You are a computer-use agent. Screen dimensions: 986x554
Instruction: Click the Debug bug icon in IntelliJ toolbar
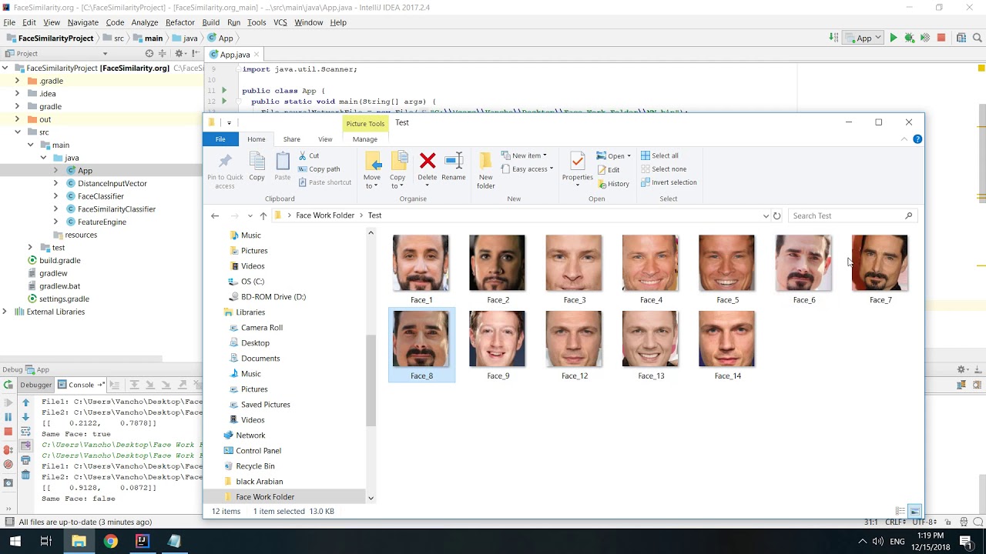[909, 38]
